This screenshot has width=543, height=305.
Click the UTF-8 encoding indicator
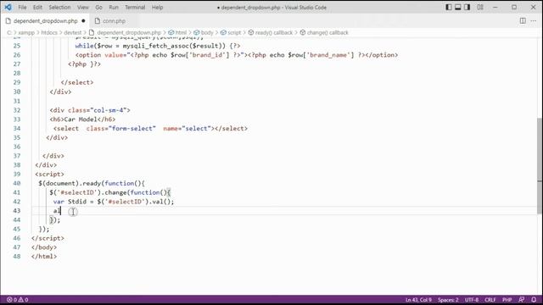[x=472, y=300]
